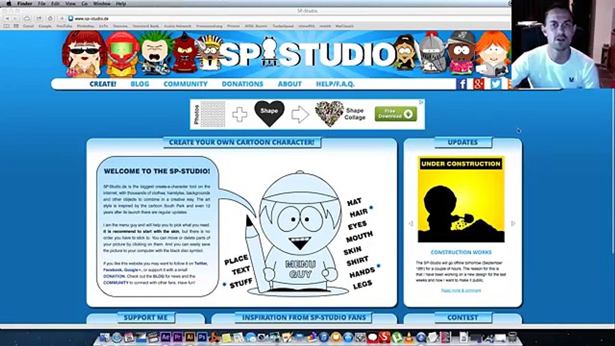Open the green uTorrent Dock icon
Viewport: 615px width, 346px height.
pos(396,337)
